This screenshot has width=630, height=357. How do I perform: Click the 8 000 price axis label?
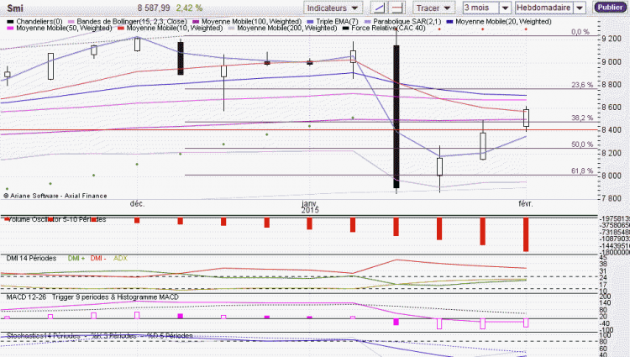(612, 176)
